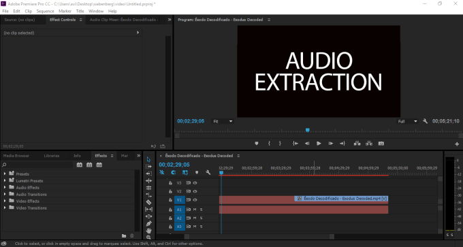The height and width of the screenshot is (247, 463).
Task: Select the Pen tool
Action: [148, 223]
